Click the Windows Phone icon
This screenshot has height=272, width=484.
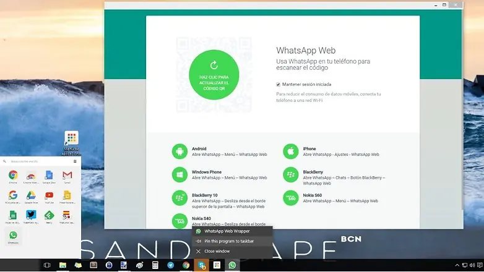(179, 175)
